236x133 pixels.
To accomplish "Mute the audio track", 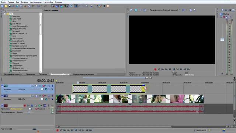I will [45, 105].
